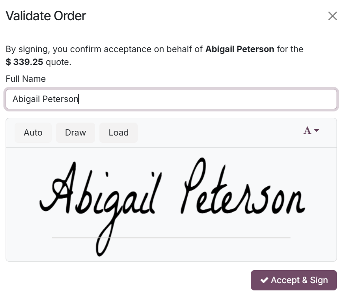Click the bold Abigail Peterson name text

tap(240, 49)
